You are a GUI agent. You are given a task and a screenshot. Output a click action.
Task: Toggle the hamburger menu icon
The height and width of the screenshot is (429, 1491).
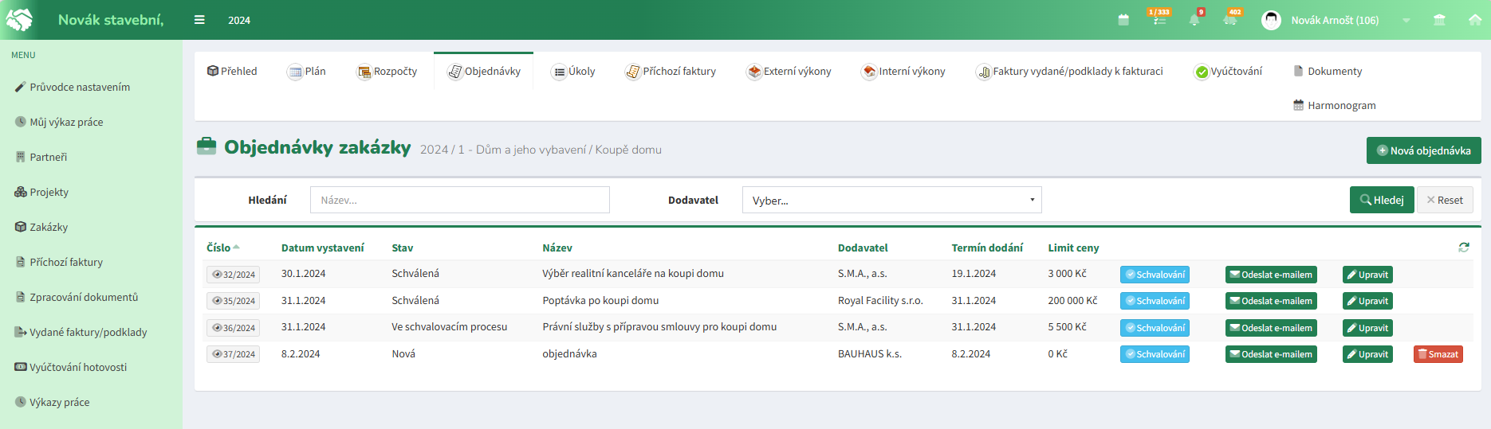click(x=199, y=20)
